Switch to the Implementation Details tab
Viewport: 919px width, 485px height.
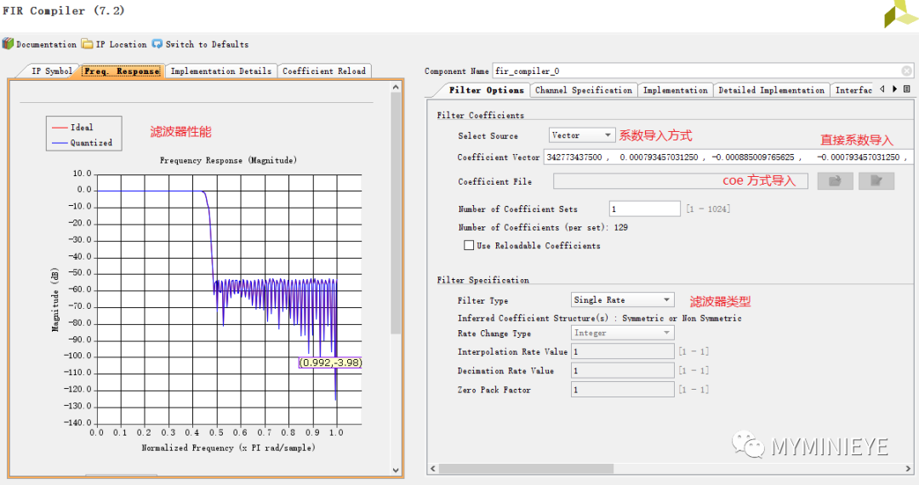221,71
